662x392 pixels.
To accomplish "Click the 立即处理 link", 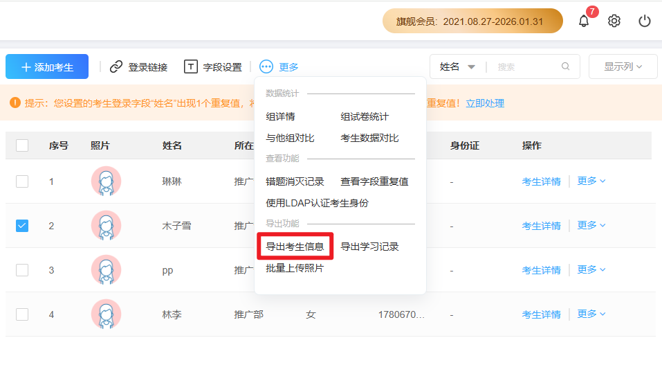I will click(x=485, y=103).
